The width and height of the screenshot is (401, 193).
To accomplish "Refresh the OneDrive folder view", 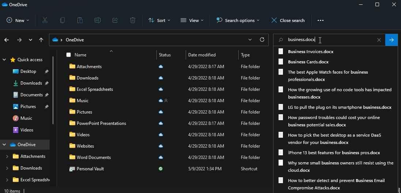I will [262, 40].
